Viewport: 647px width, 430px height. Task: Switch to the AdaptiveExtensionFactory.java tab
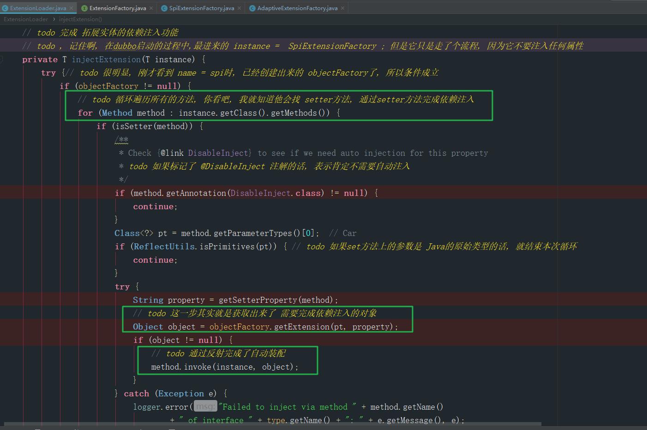(297, 8)
